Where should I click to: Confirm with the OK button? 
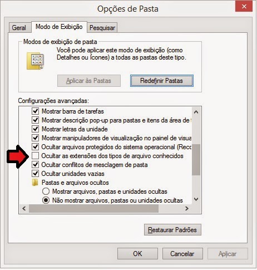(x=137, y=253)
